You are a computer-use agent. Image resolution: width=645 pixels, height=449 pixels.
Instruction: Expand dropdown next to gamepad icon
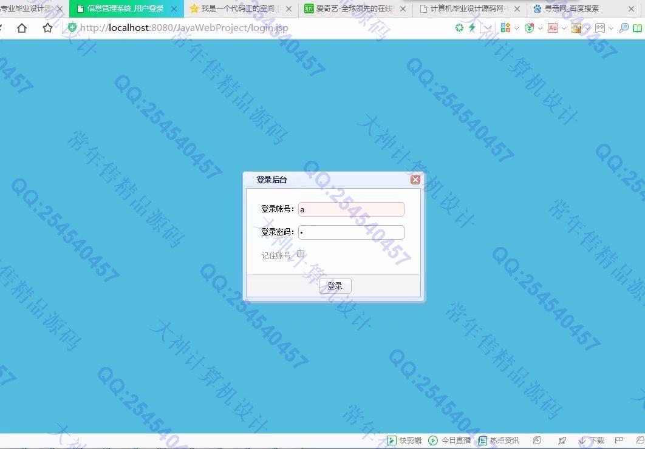[611, 29]
